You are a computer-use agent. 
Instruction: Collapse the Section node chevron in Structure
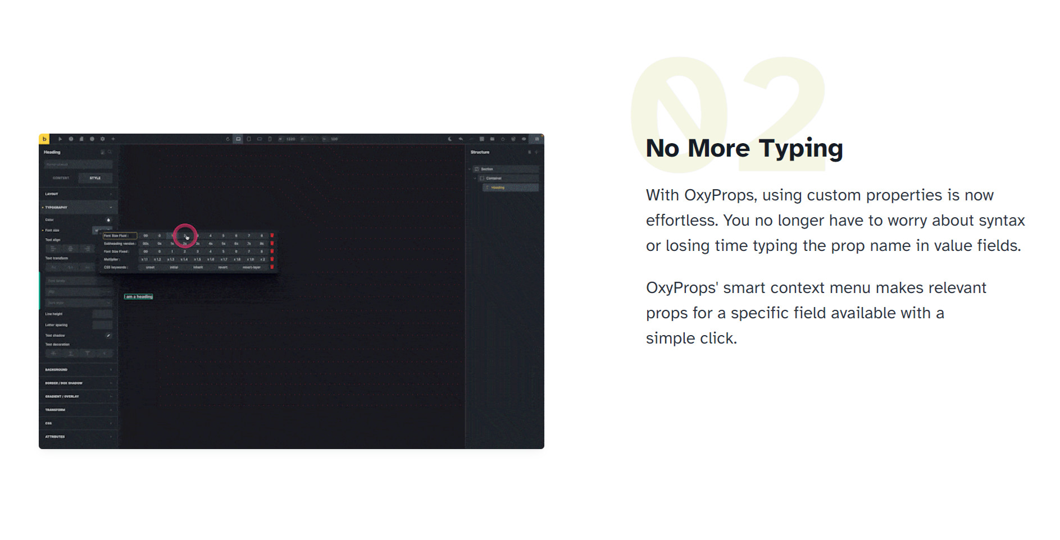(x=470, y=169)
